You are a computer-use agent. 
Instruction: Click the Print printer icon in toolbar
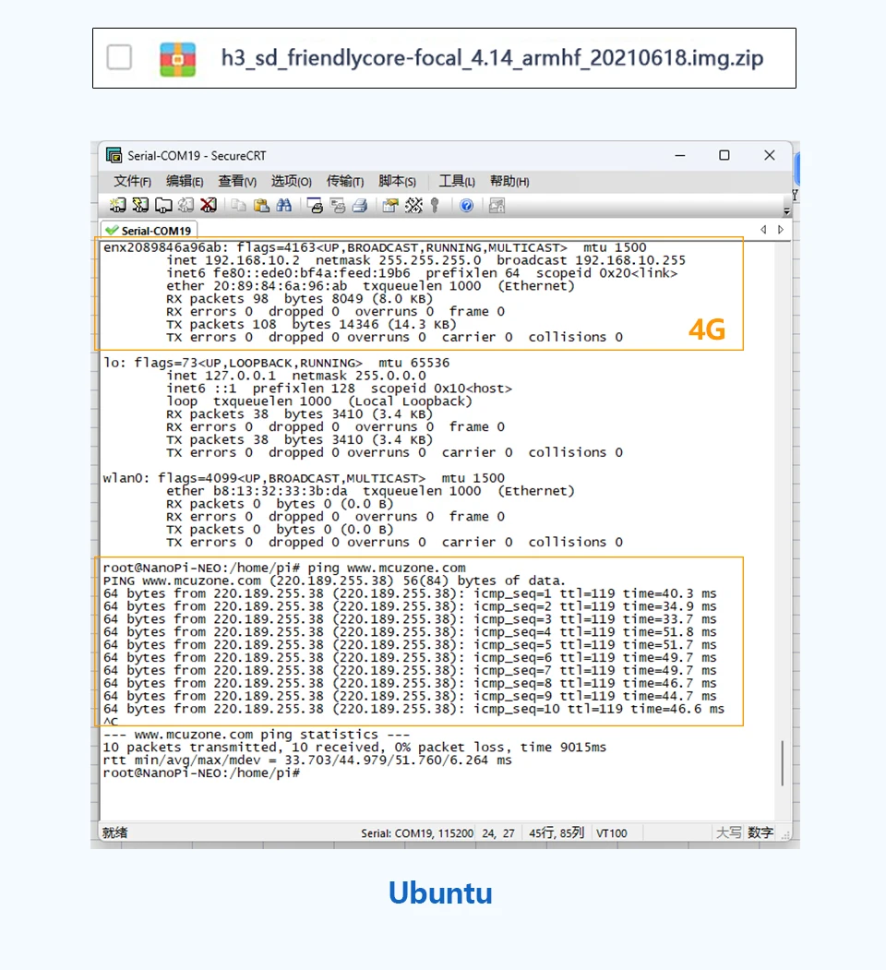(x=360, y=205)
